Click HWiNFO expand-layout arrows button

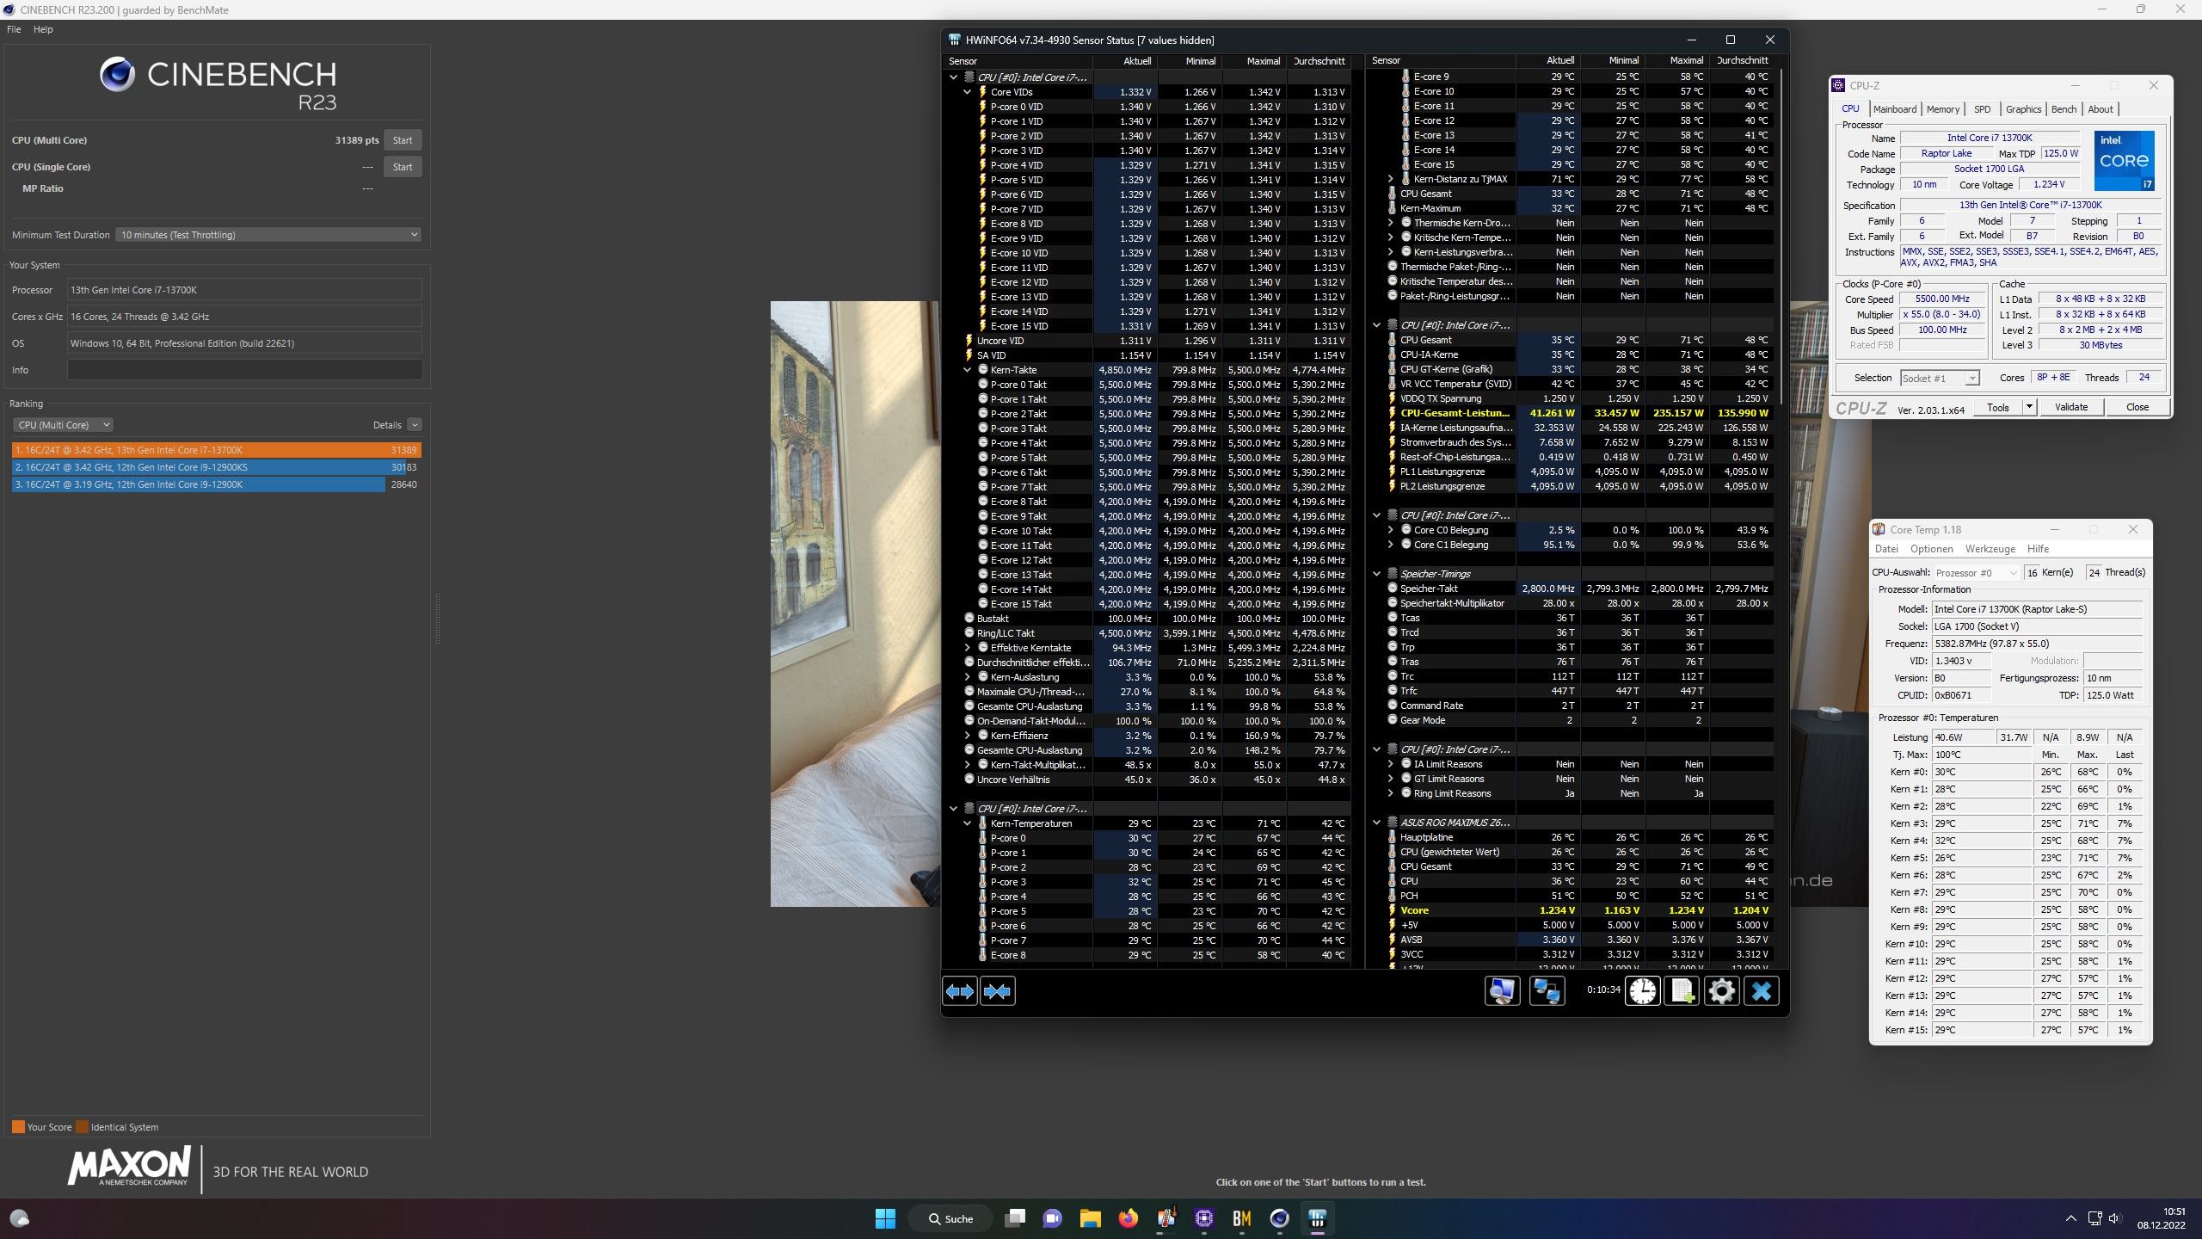pyautogui.click(x=960, y=991)
